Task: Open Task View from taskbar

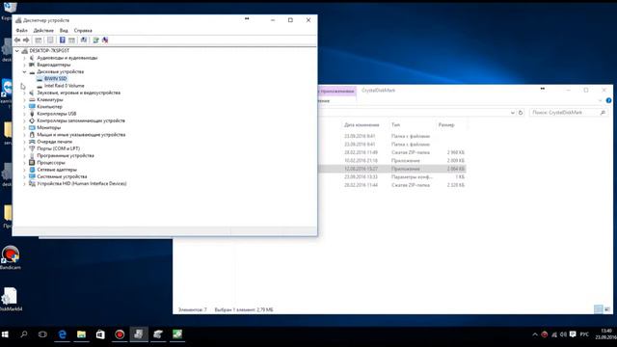Action: [x=42, y=334]
